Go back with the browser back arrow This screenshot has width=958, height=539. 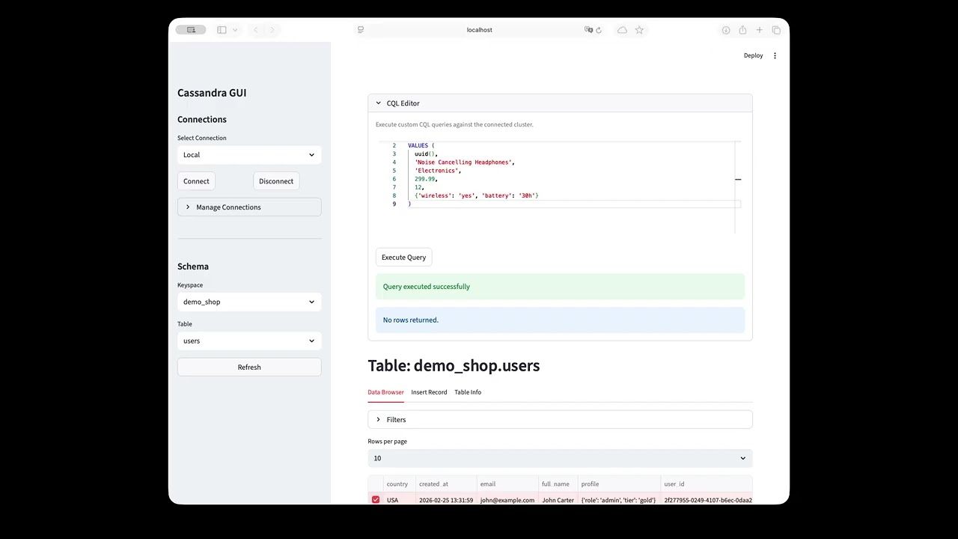coord(256,30)
